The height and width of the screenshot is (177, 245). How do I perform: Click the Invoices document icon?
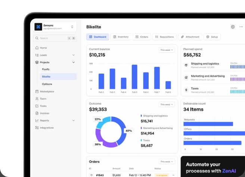pyautogui.click(x=37, y=113)
